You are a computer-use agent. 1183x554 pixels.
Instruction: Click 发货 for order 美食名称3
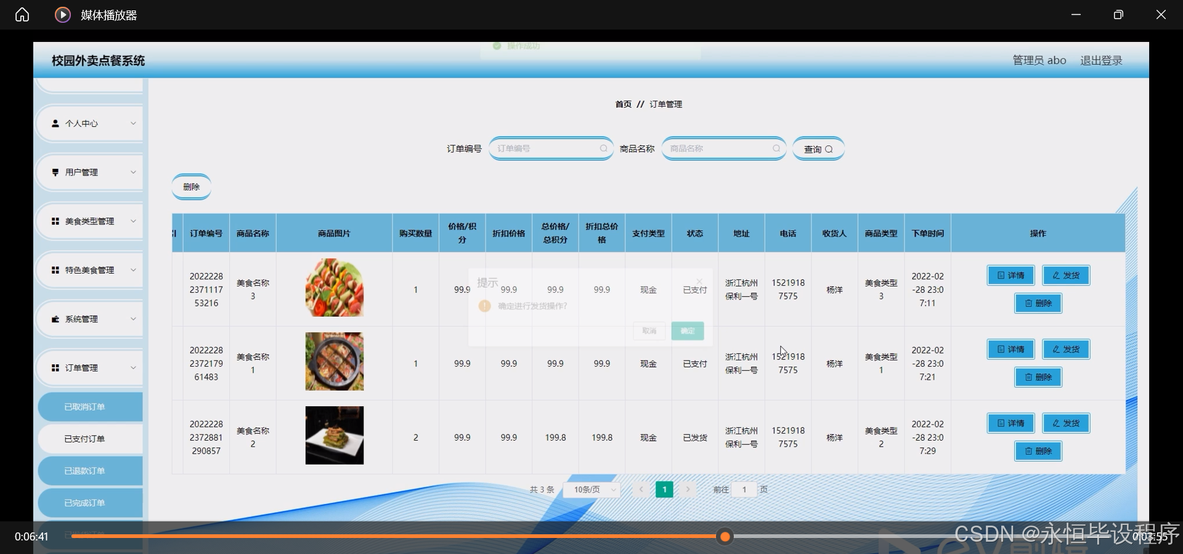[x=1066, y=275]
